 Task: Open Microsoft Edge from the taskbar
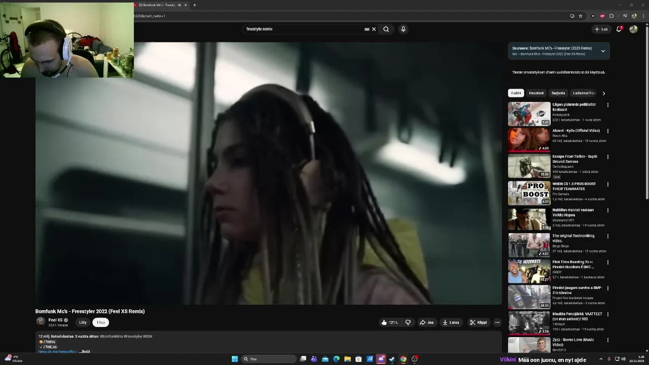coord(336,359)
